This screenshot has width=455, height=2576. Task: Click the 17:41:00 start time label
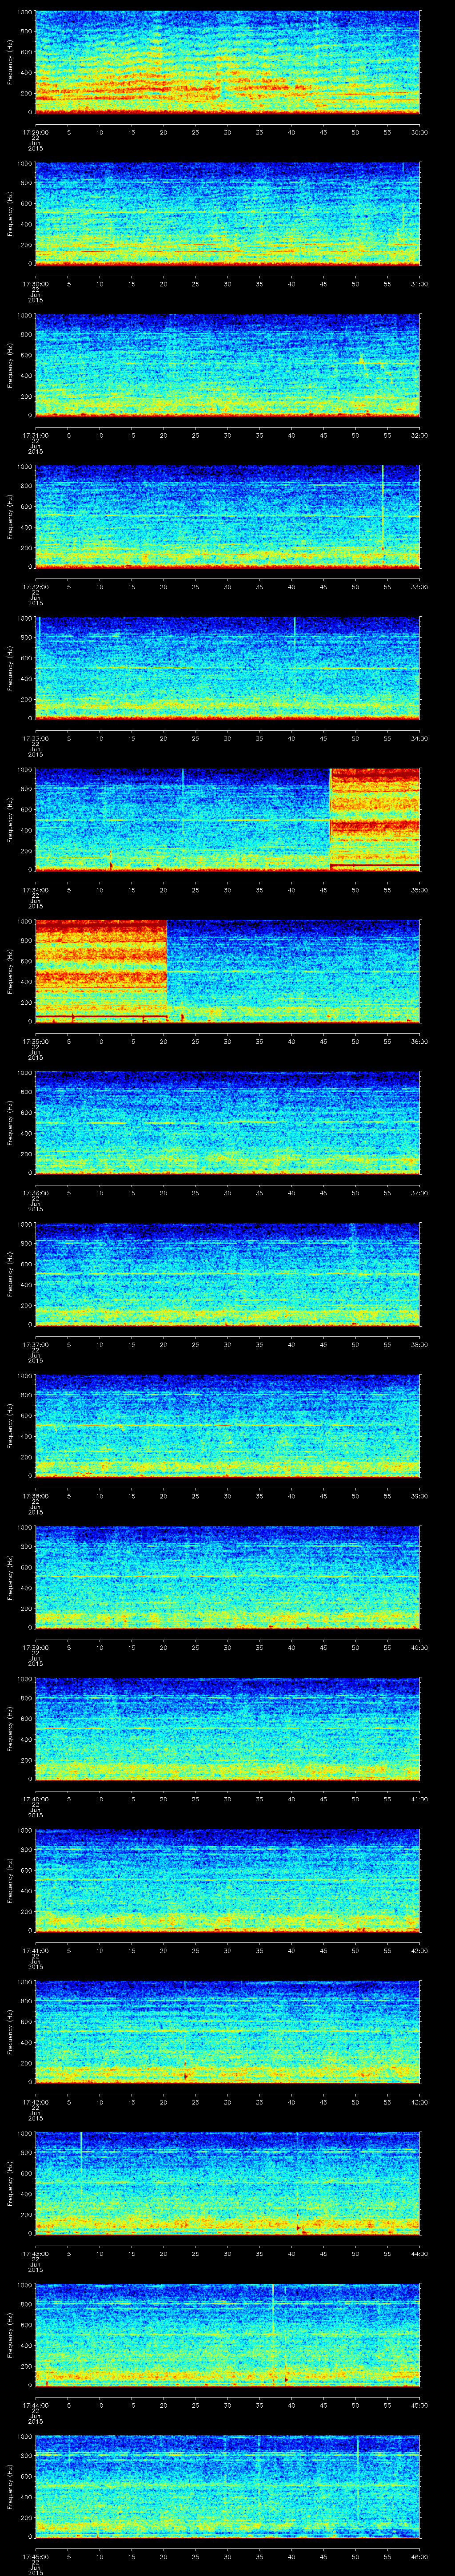tap(35, 1951)
